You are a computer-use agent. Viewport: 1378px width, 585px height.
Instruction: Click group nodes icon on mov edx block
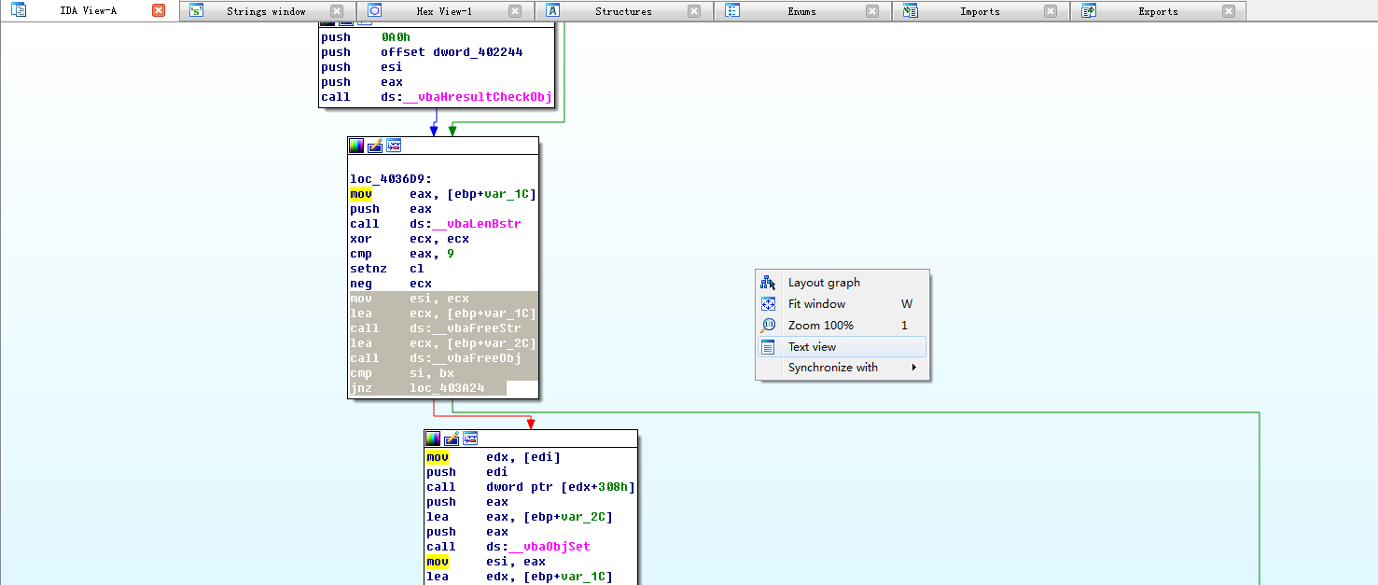[470, 439]
